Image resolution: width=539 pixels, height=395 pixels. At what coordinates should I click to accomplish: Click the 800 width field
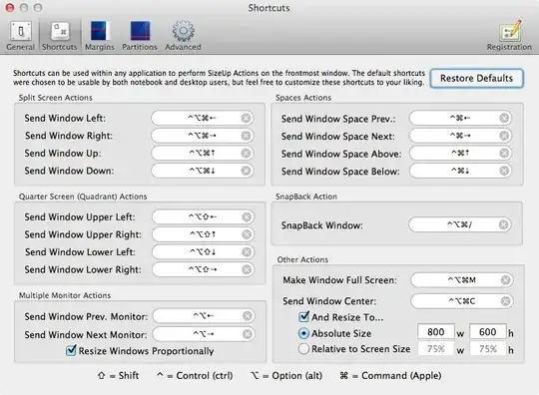pyautogui.click(x=436, y=332)
